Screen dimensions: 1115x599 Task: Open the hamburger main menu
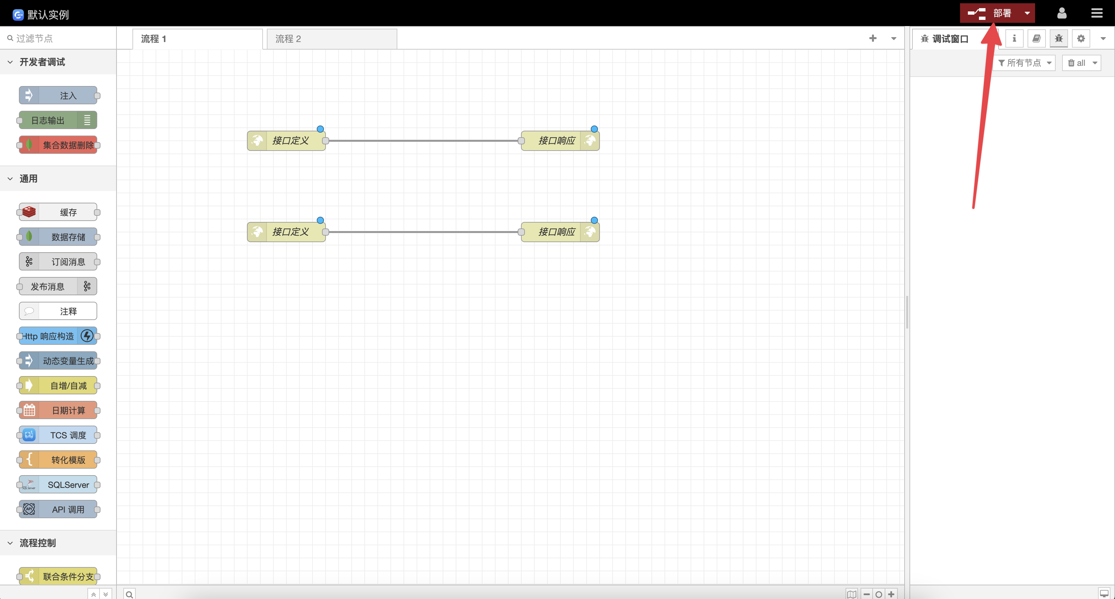point(1096,13)
